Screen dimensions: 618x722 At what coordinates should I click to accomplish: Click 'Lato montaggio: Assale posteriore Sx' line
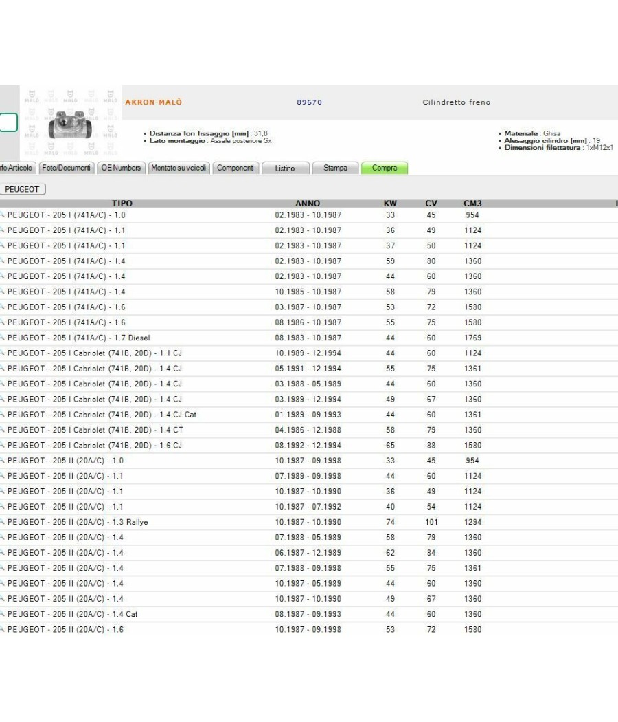click(x=207, y=141)
